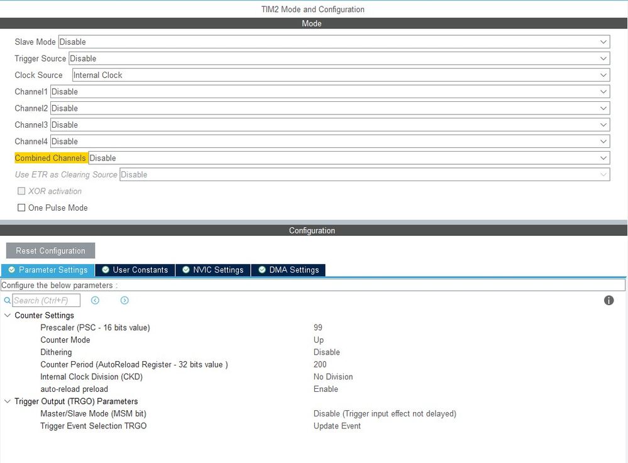628x463 pixels.
Task: Select the Counter Period value 200
Action: pos(320,364)
